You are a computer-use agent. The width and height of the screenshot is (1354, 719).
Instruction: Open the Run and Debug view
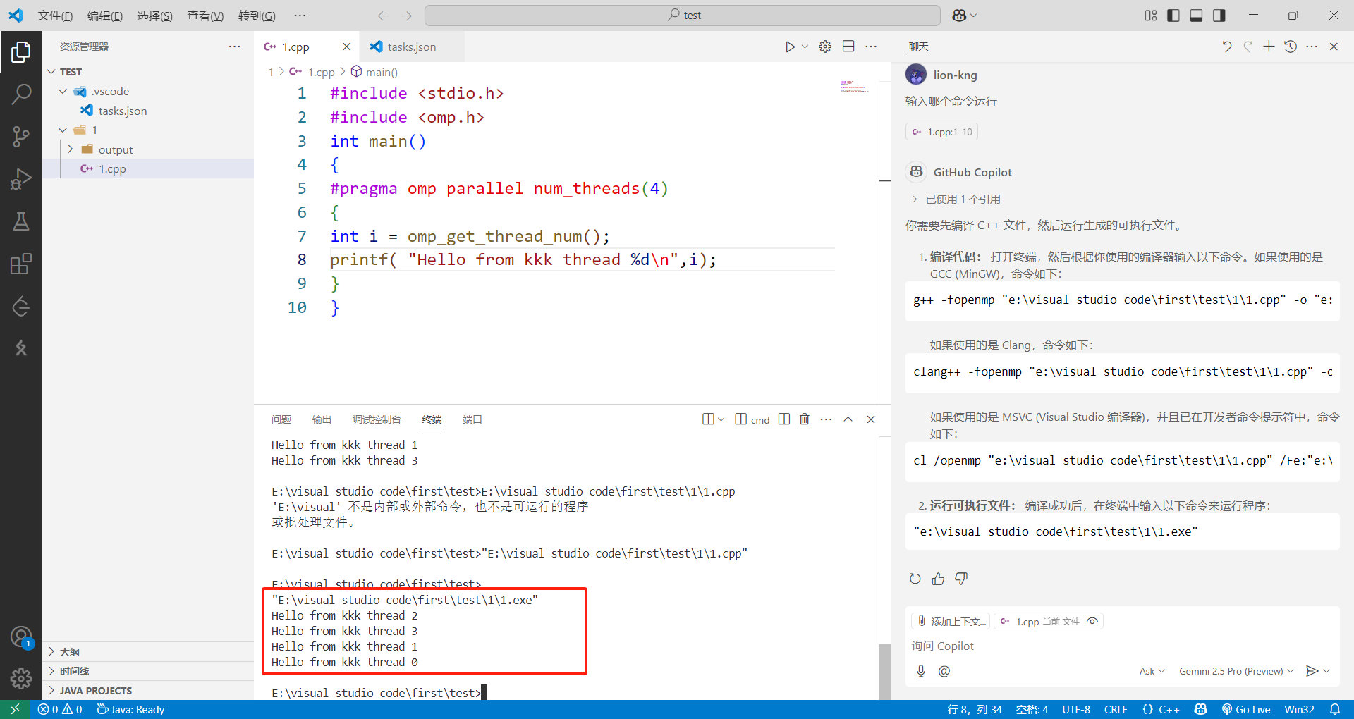coord(21,178)
